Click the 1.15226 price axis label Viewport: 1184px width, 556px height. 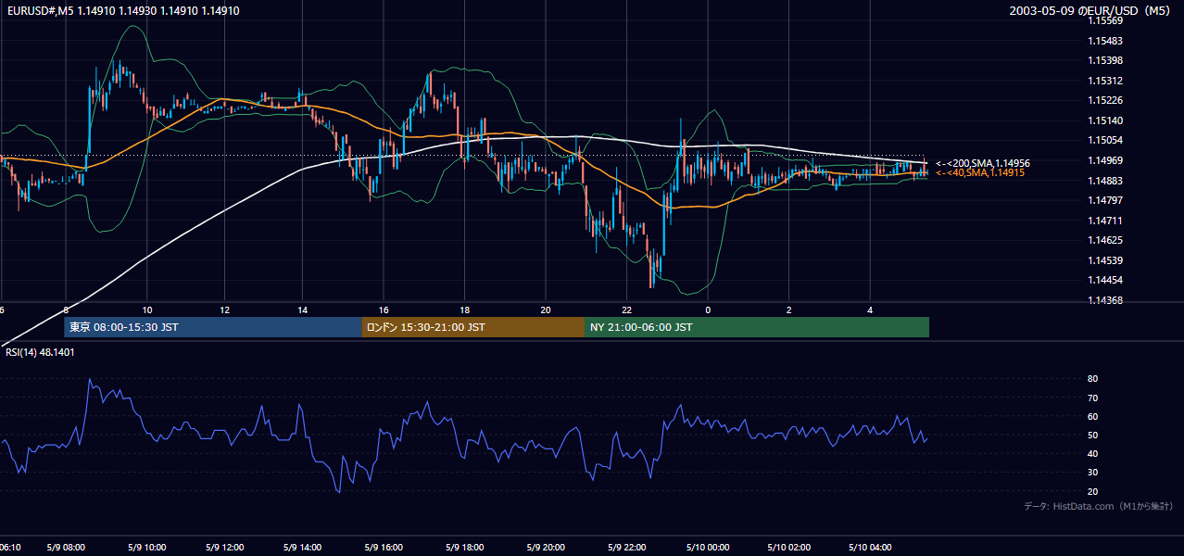click(x=1105, y=100)
